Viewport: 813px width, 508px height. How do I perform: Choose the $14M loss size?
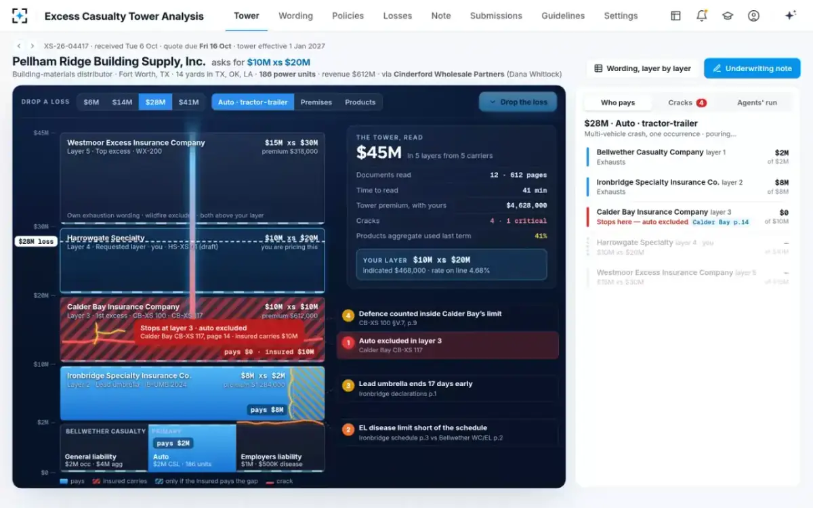(x=122, y=102)
